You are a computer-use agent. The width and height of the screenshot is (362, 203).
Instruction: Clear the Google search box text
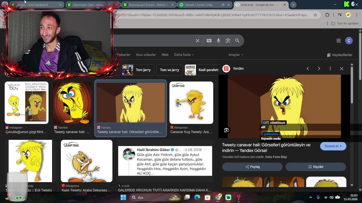tap(197, 41)
